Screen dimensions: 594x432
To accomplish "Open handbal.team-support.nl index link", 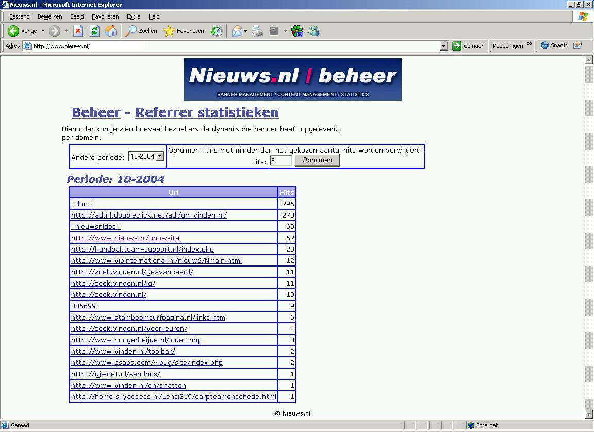I will [142, 249].
